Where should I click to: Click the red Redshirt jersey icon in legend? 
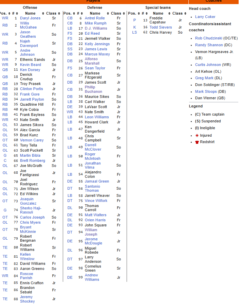pos(197,142)
